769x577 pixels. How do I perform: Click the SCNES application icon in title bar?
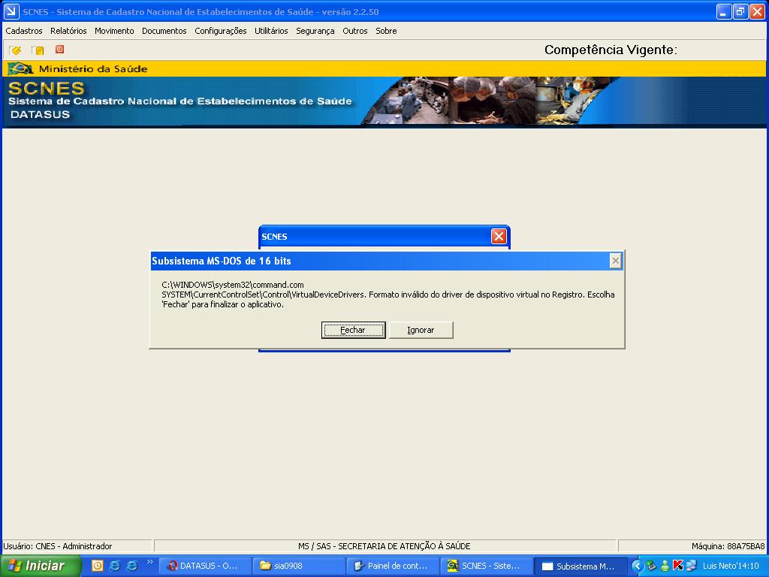11,11
